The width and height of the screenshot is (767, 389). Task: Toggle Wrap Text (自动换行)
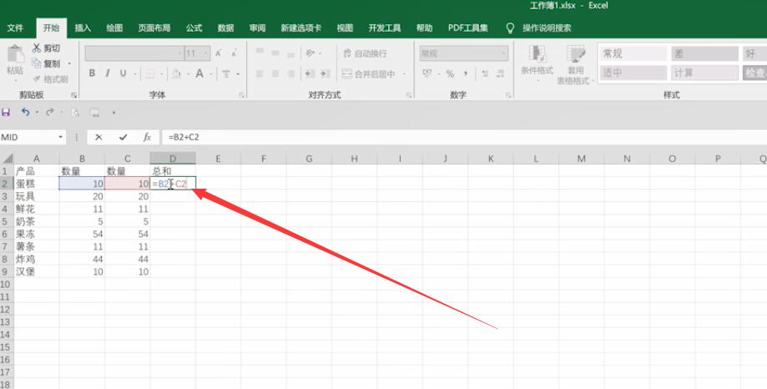[365, 53]
